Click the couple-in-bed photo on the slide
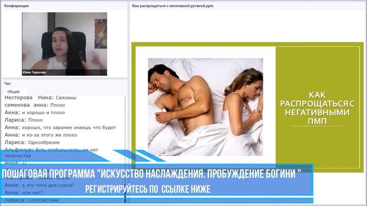 [x=205, y=107]
